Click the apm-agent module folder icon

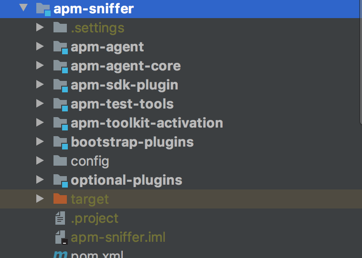[x=61, y=47]
